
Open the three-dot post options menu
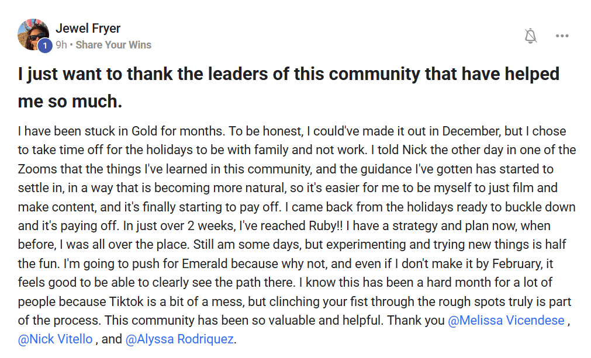tap(562, 36)
